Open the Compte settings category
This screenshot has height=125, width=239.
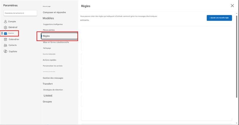[10, 21]
